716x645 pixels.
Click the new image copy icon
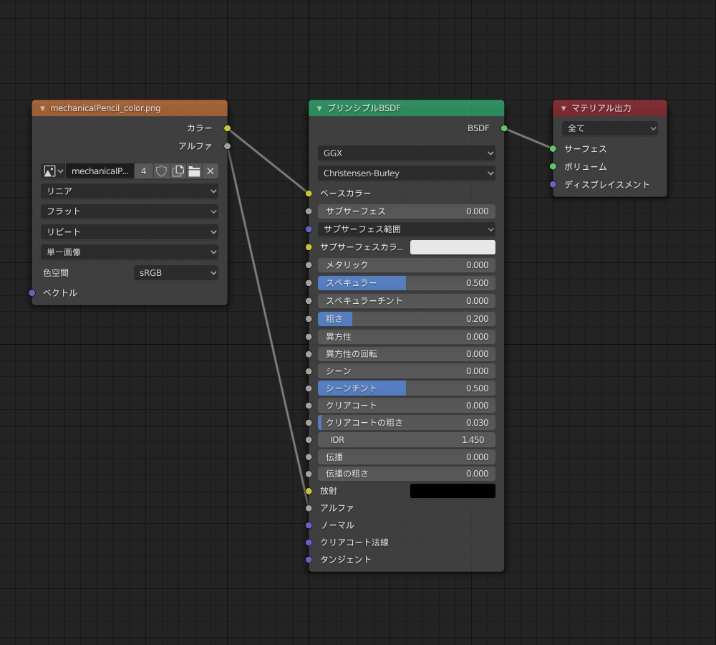click(178, 171)
